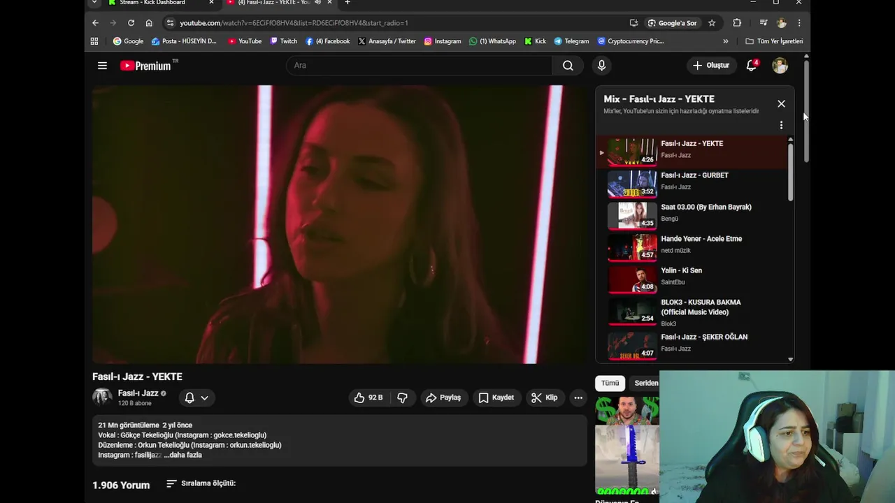
Task: Open the YouTube bookmark
Action: 245,41
